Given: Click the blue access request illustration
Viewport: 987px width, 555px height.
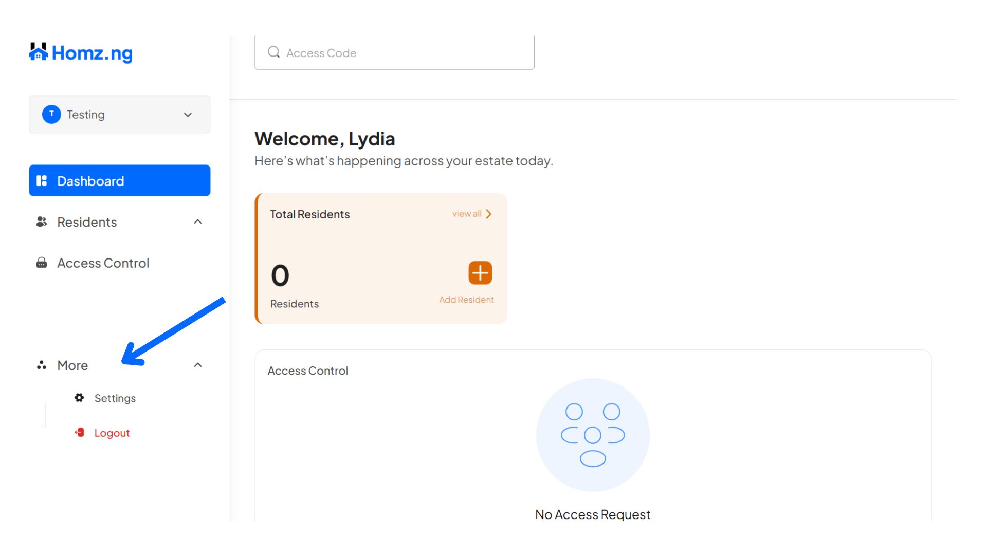Looking at the screenshot, I should [x=593, y=435].
